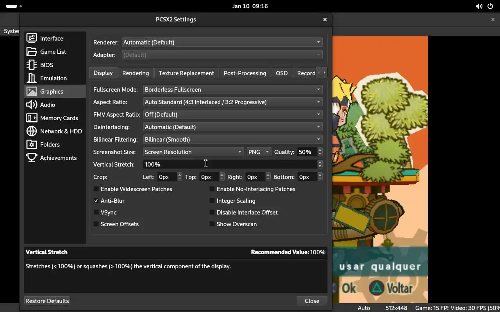
Task: Open the power menu icon in top bar
Action: click(x=490, y=6)
